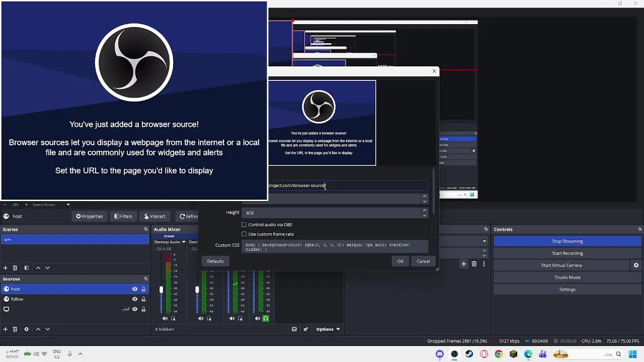Click the Custom CSS text box
Screen dimensions: 644x362
pyautogui.click(x=335, y=246)
